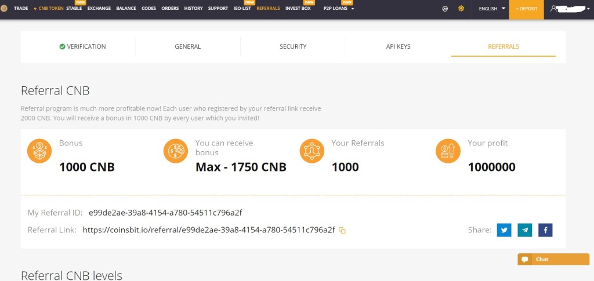Image resolution: width=594 pixels, height=281 pixels.
Task: Switch to the Security tab
Action: [x=293, y=46]
